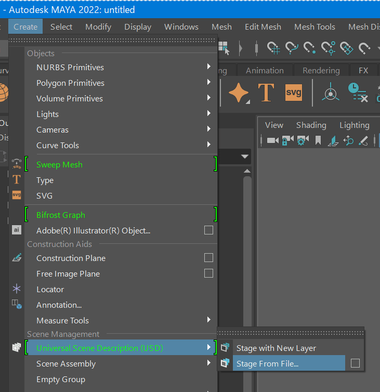Expand Lights submenu

coord(121,114)
